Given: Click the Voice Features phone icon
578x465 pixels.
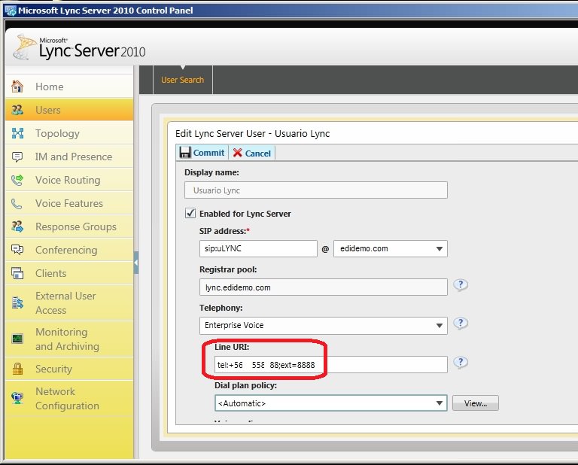Looking at the screenshot, I should pos(17,203).
